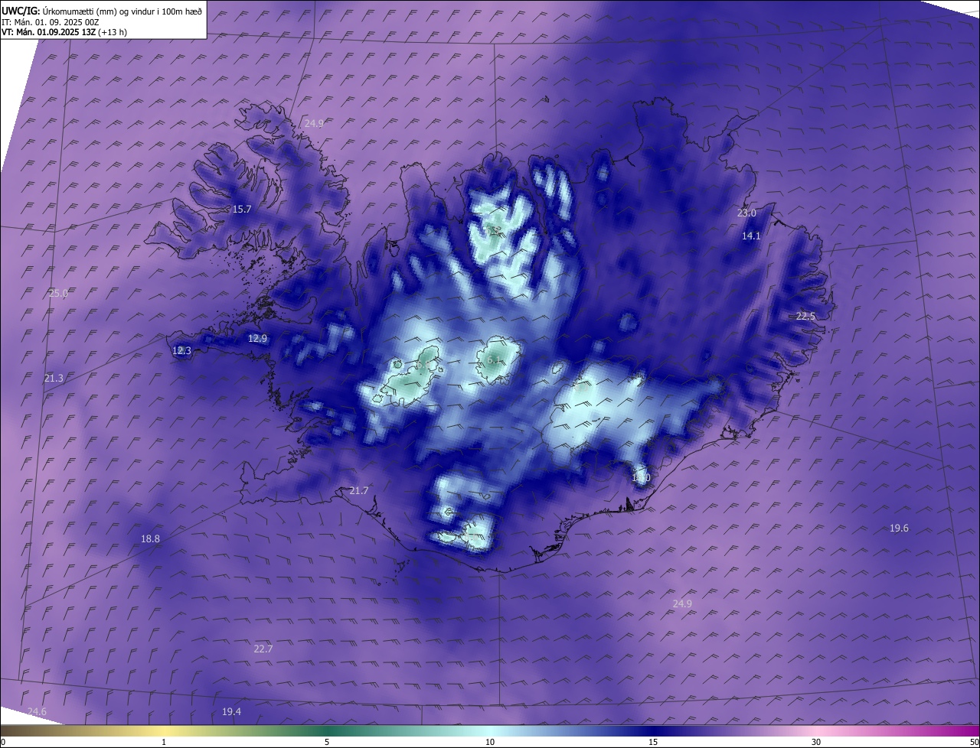
Task: Pick the 21.3 value label
Action: coord(54,379)
